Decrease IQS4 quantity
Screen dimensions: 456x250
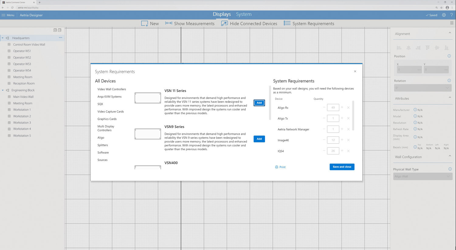[x=324, y=151]
